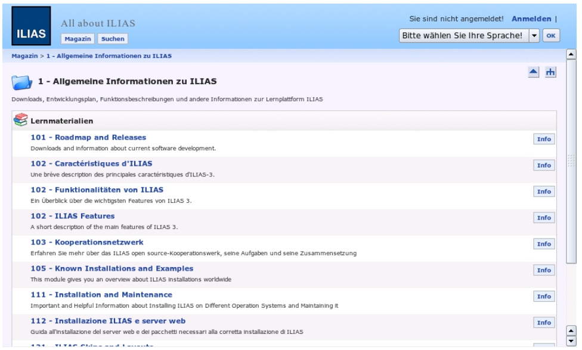582x350 pixels.
Task: Click Info for Installazione ILIAS e server web
Action: (x=544, y=323)
